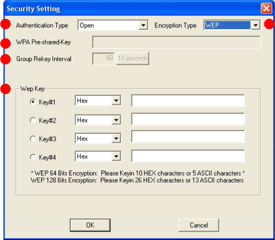Click the Key#4 value input field
275x240 pixels.
click(x=188, y=156)
